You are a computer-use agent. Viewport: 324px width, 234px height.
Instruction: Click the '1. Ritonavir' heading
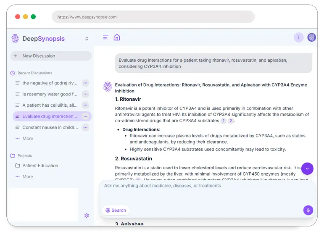[128, 99]
